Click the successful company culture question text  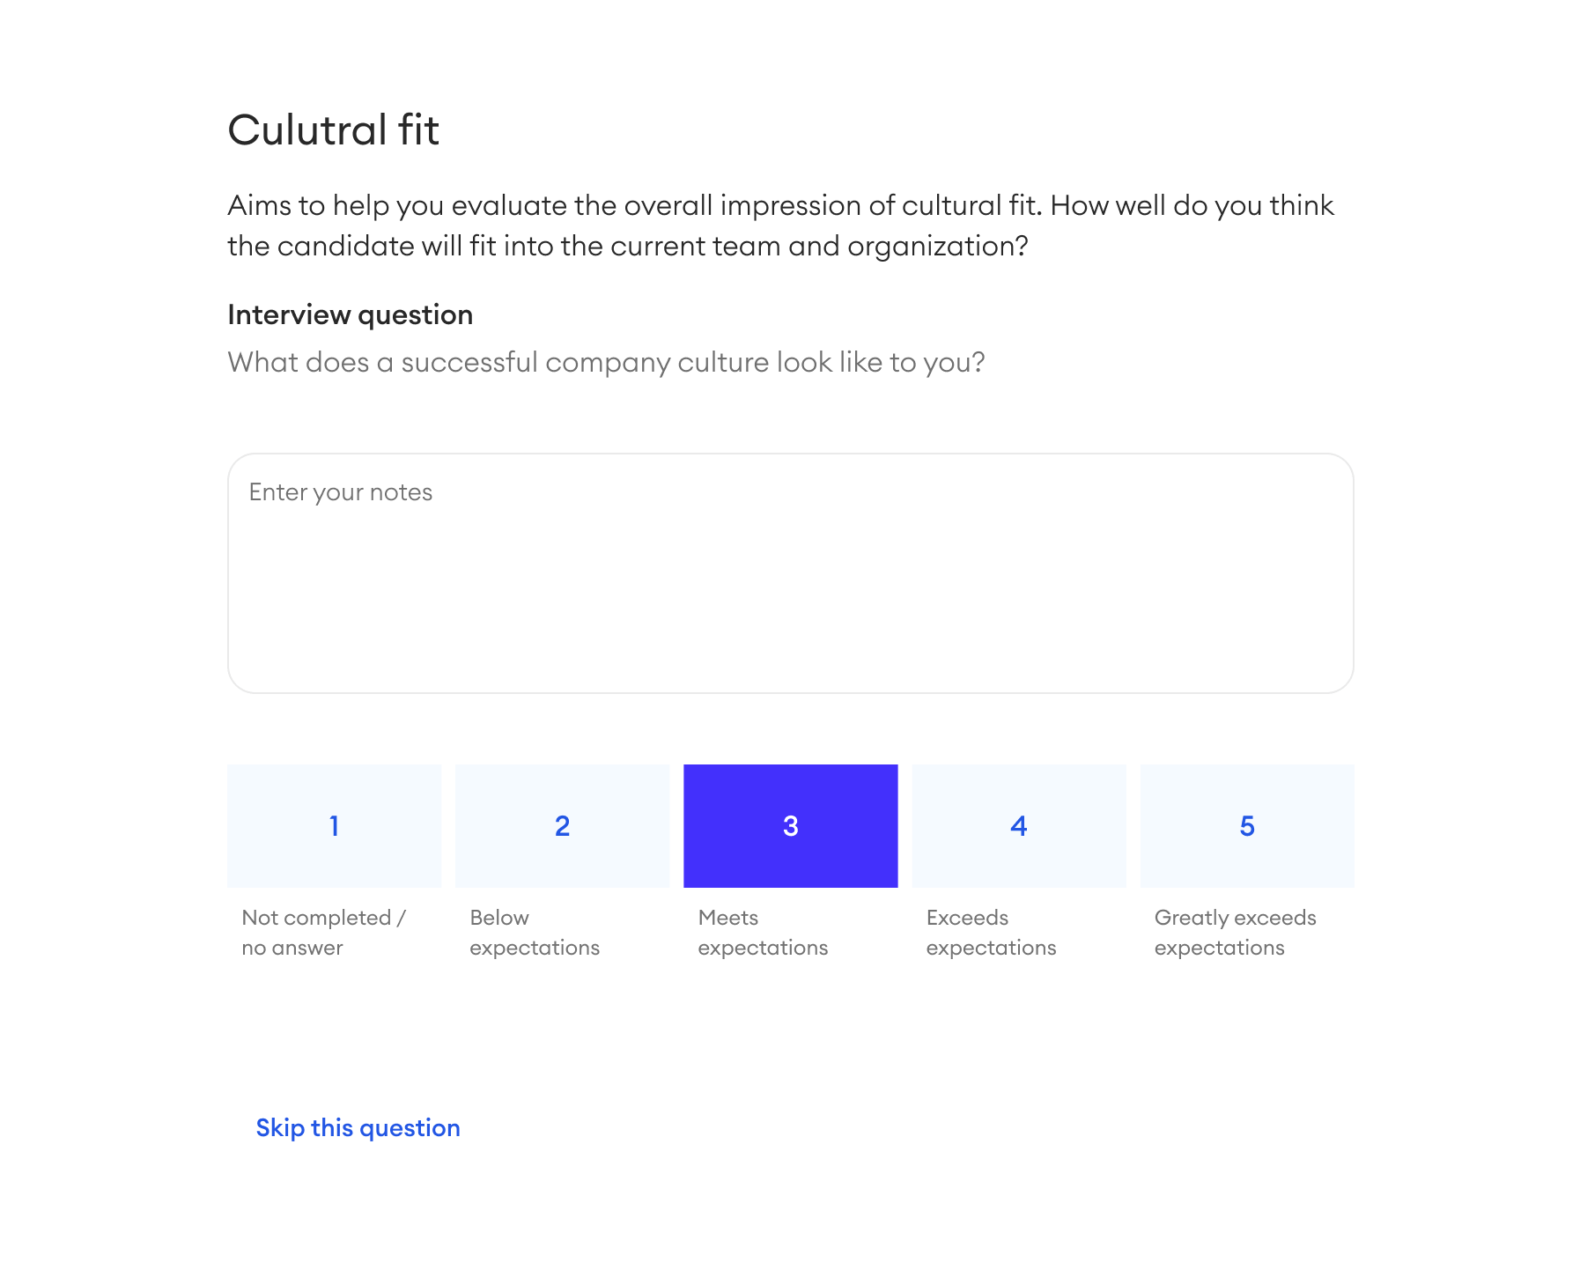point(606,362)
